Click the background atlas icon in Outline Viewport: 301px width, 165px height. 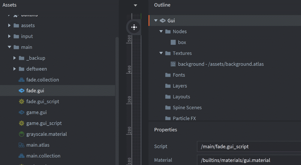point(173,64)
